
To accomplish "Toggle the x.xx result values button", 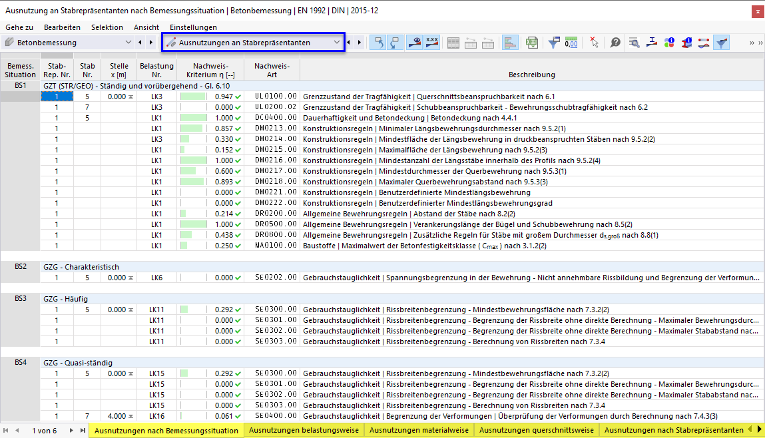I will (x=432, y=43).
